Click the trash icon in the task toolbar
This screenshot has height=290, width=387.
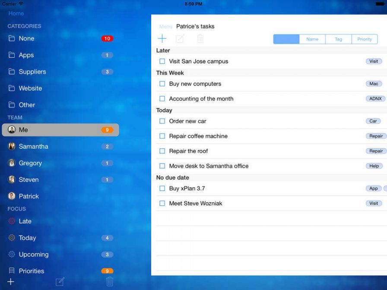click(x=200, y=39)
